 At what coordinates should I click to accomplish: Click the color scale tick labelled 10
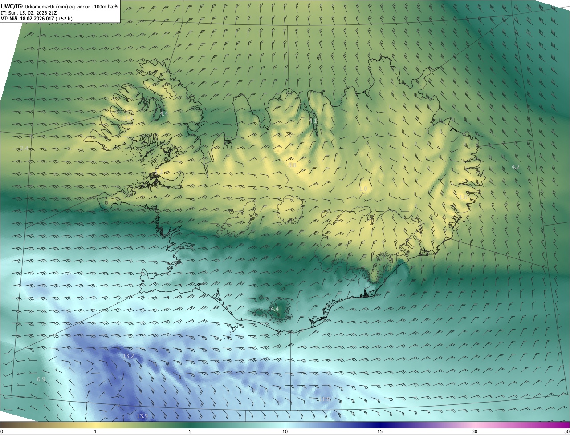tap(285, 431)
